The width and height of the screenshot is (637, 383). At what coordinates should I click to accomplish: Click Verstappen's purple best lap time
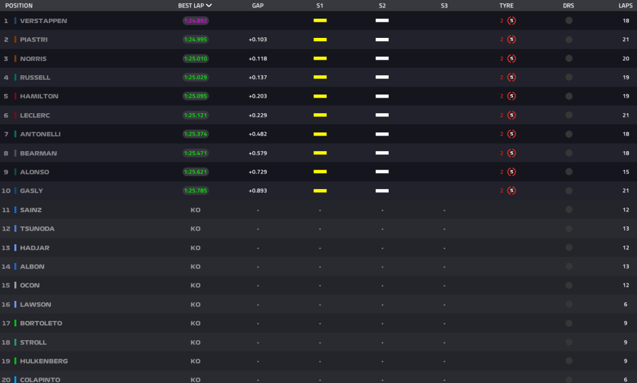[195, 21]
